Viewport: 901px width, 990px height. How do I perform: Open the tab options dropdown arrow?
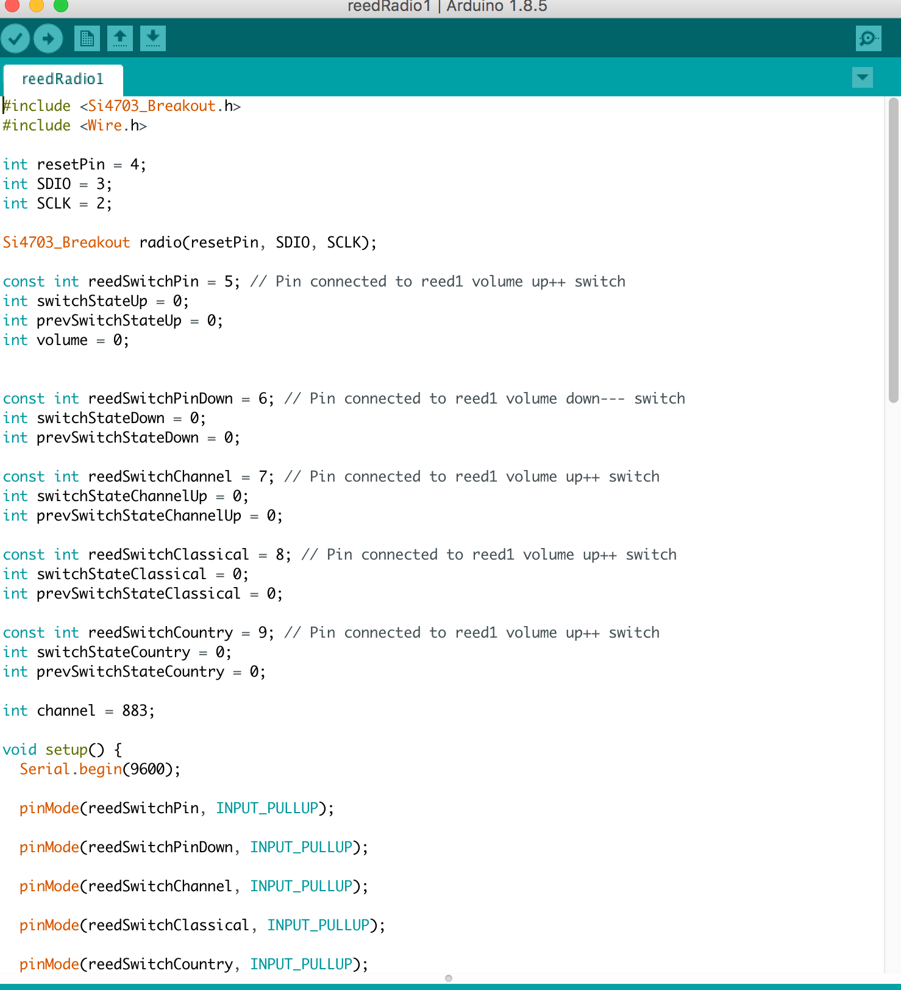click(862, 77)
